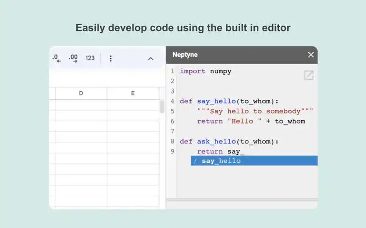Image resolution: width=366 pixels, height=228 pixels.
Task: Select column E header
Action: pyautogui.click(x=133, y=93)
